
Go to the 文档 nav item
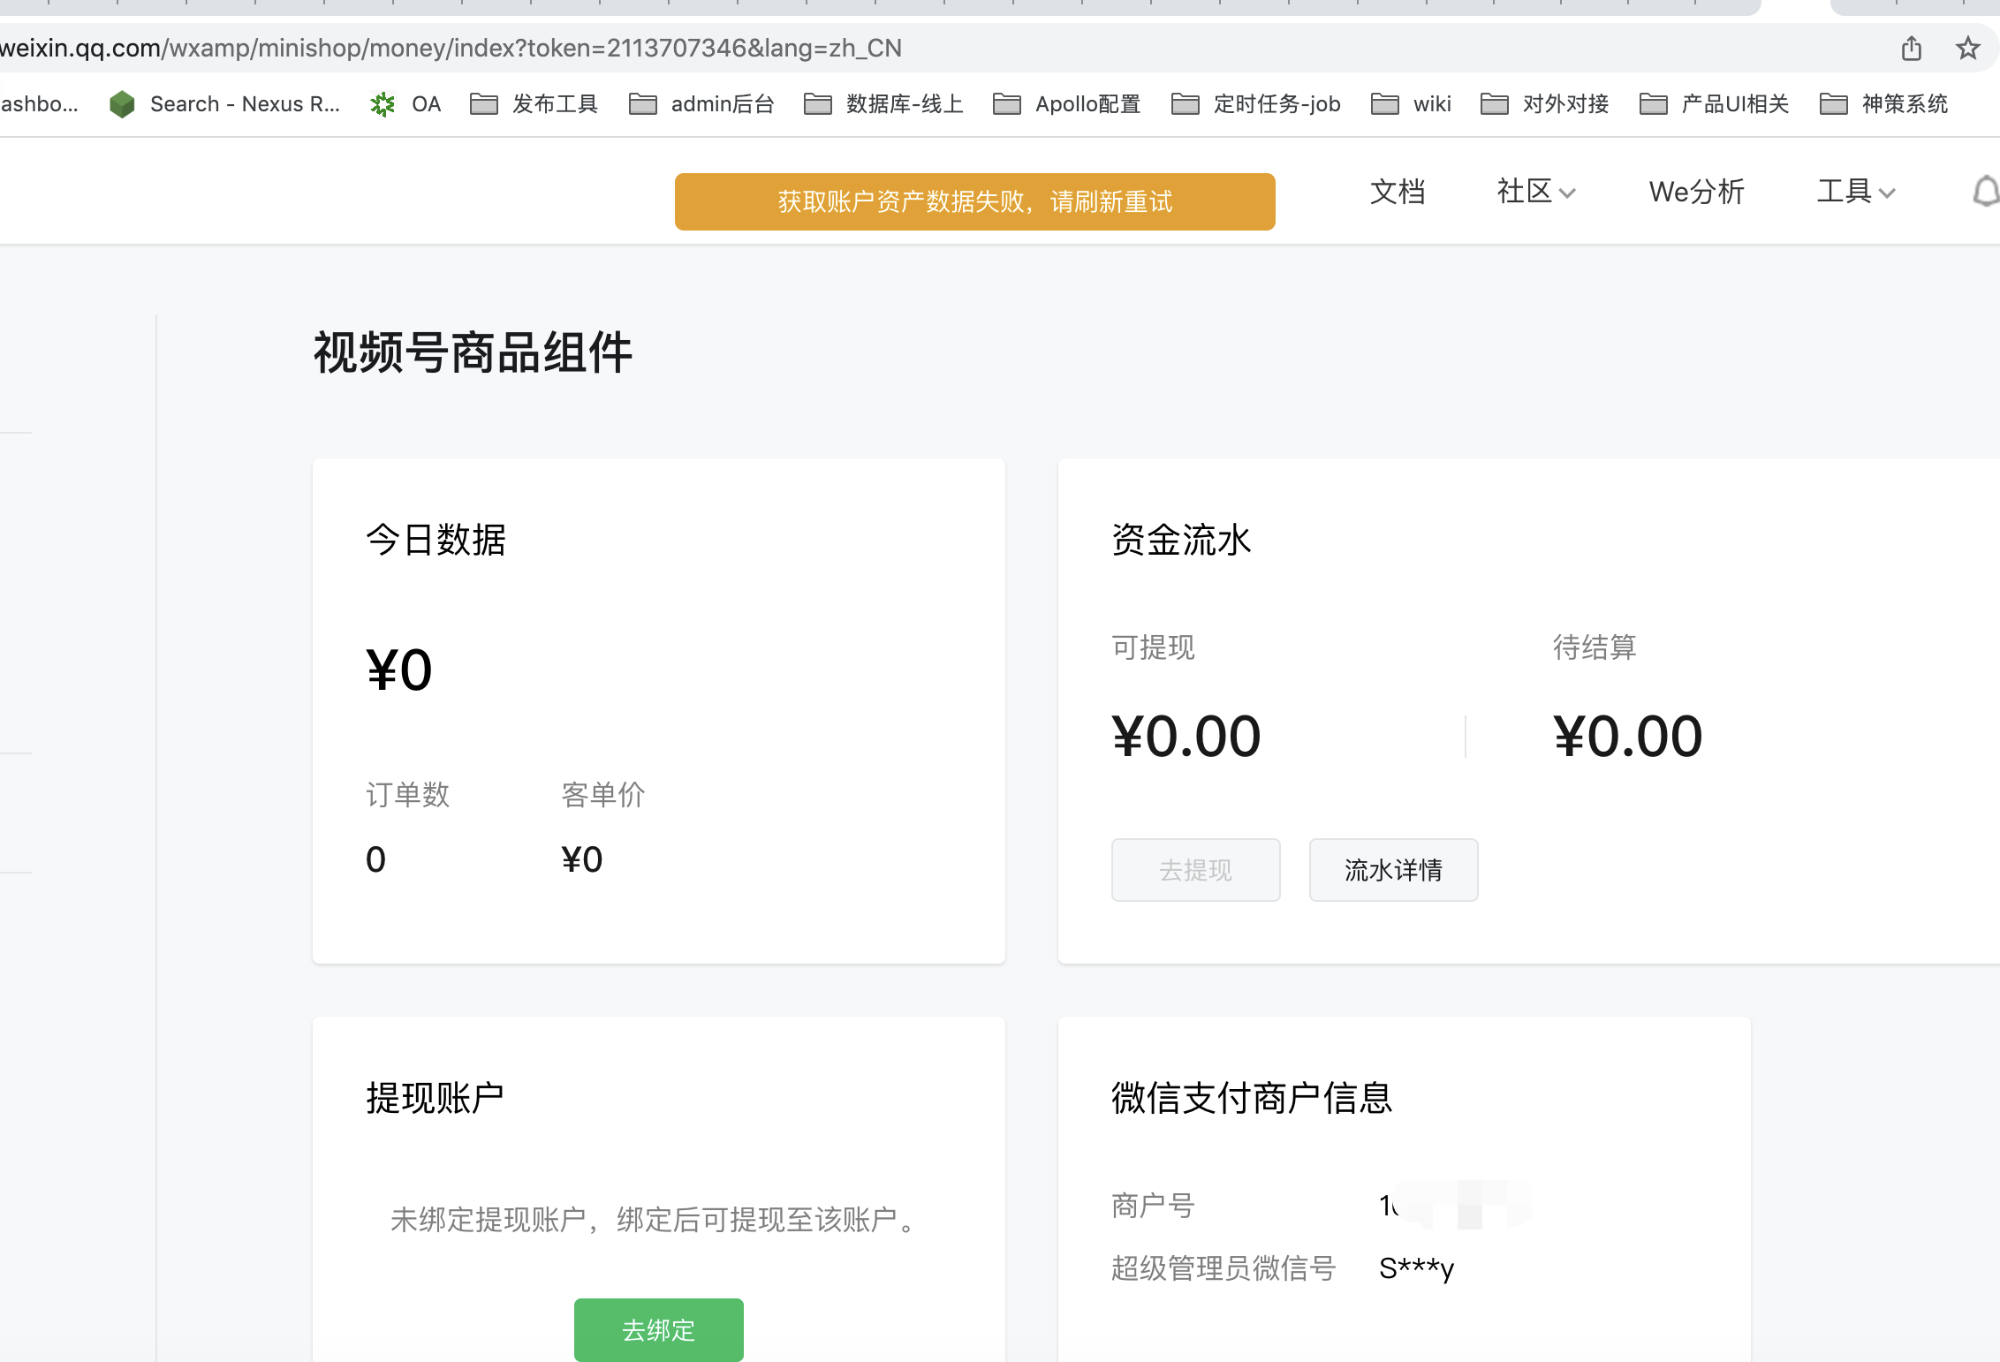[x=1397, y=192]
